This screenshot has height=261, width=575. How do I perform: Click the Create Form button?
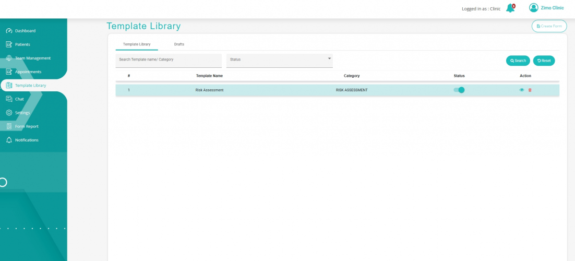pos(549,26)
